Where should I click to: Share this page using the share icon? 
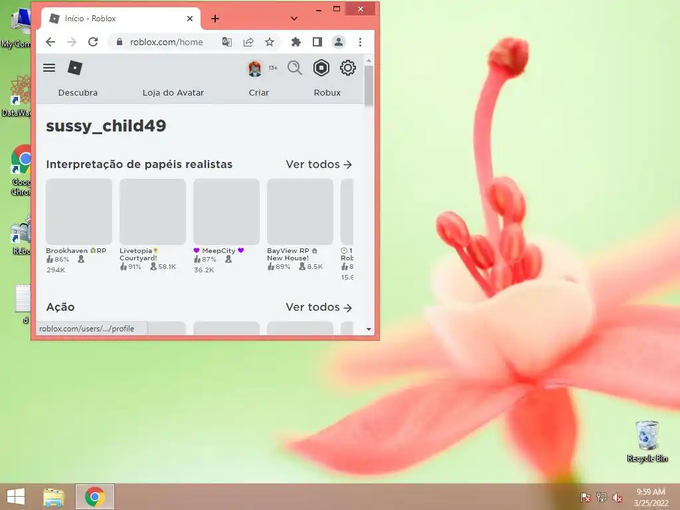click(x=248, y=42)
